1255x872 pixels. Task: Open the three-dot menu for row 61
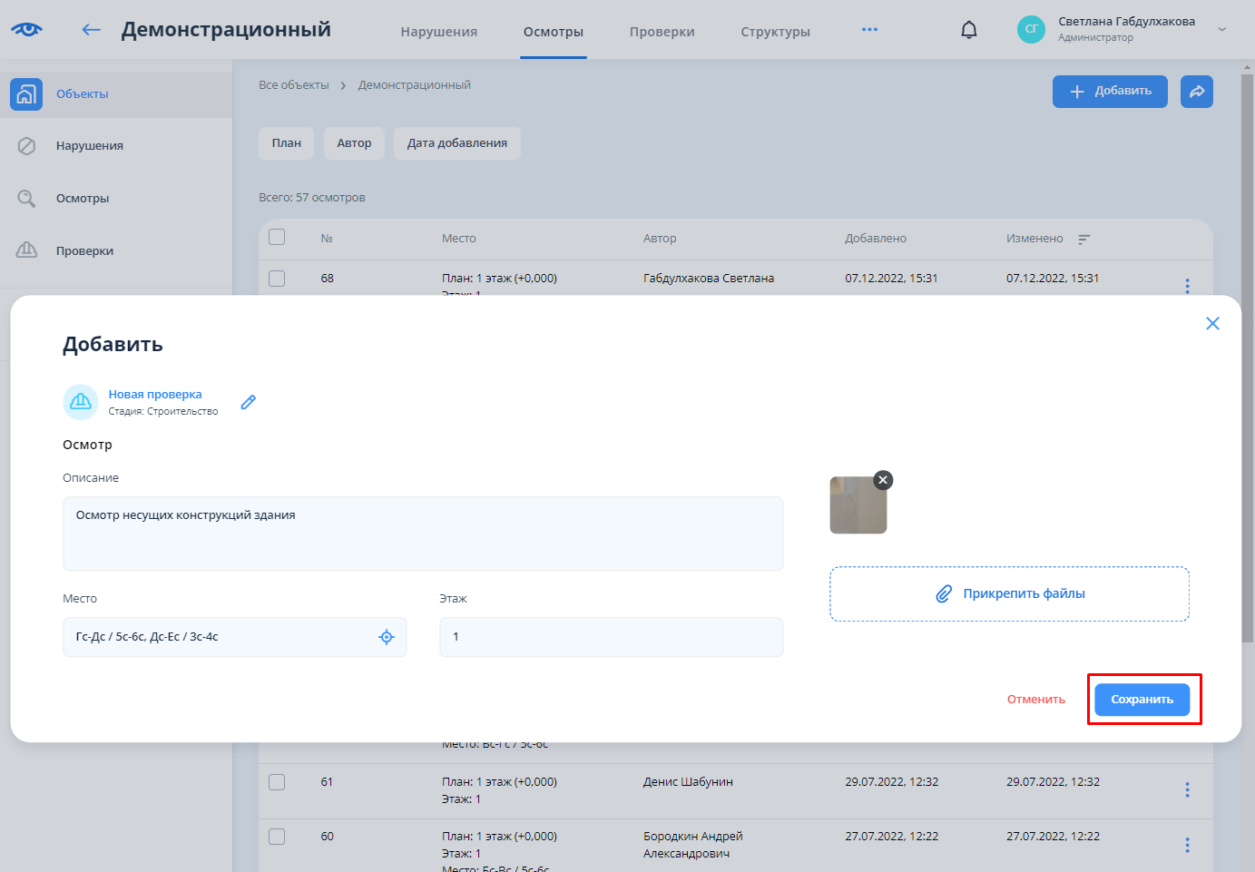point(1187,789)
